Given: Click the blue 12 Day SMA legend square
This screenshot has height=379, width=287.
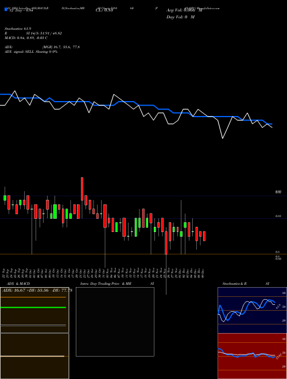Looking at the screenshot, I should point(6,9).
